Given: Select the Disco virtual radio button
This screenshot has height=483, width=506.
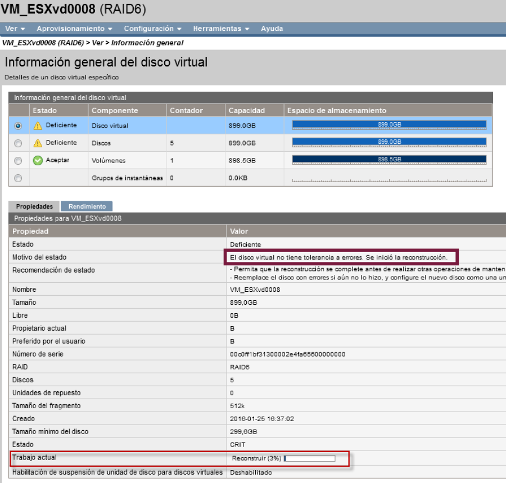Looking at the screenshot, I should (x=18, y=126).
